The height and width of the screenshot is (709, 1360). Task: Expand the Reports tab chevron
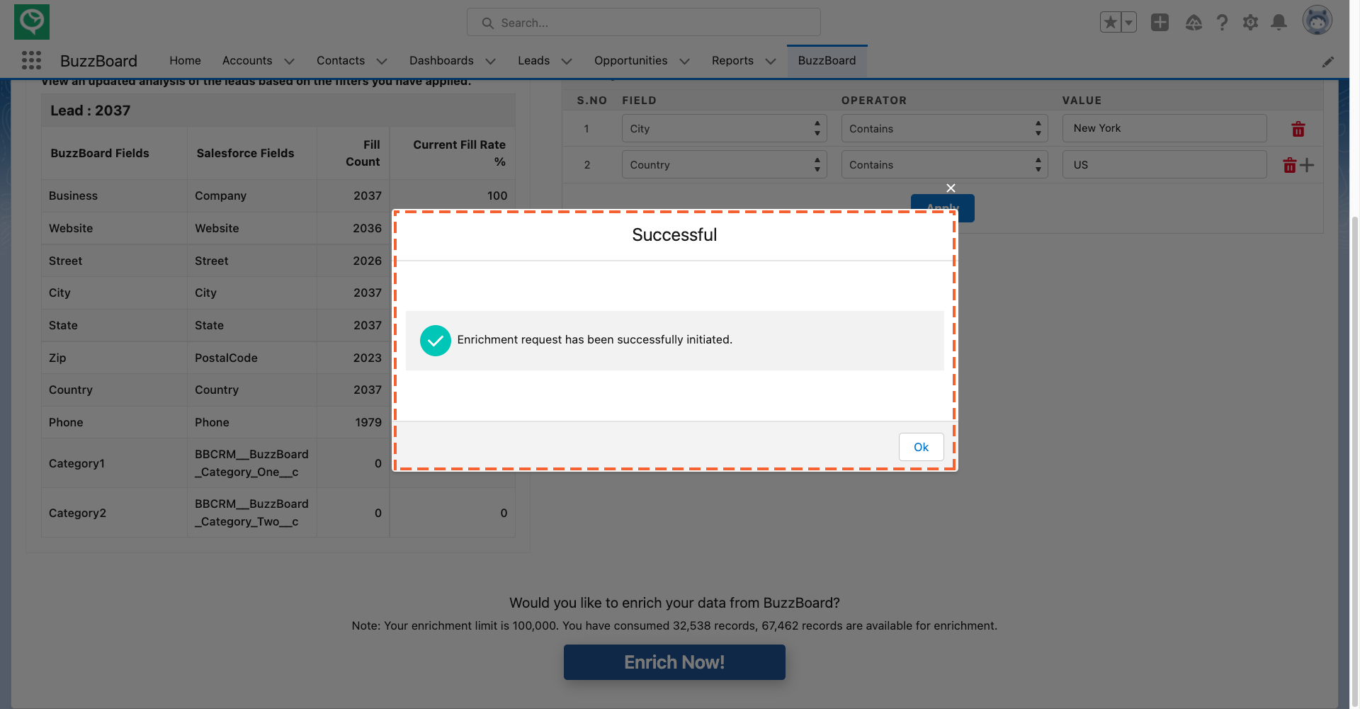(771, 62)
